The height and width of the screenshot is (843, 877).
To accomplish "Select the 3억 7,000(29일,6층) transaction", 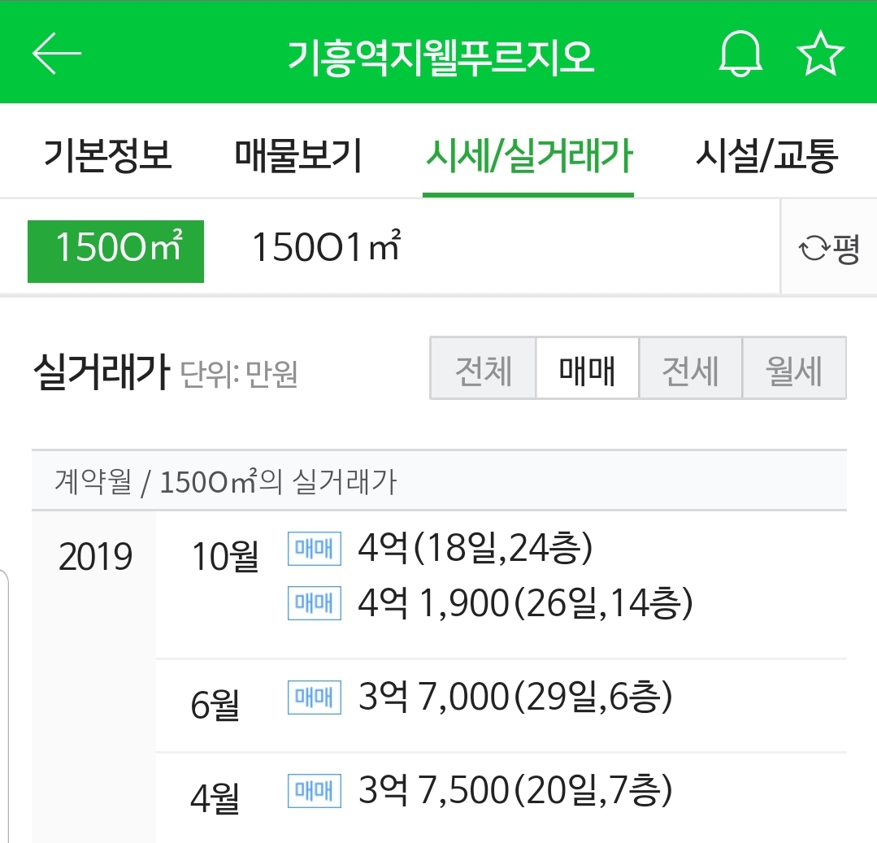I will (x=515, y=697).
